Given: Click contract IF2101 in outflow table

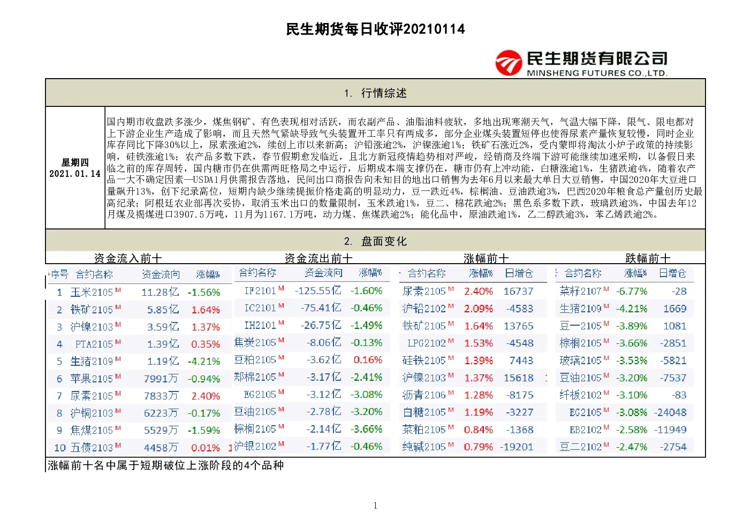Looking at the screenshot, I should click(260, 291).
